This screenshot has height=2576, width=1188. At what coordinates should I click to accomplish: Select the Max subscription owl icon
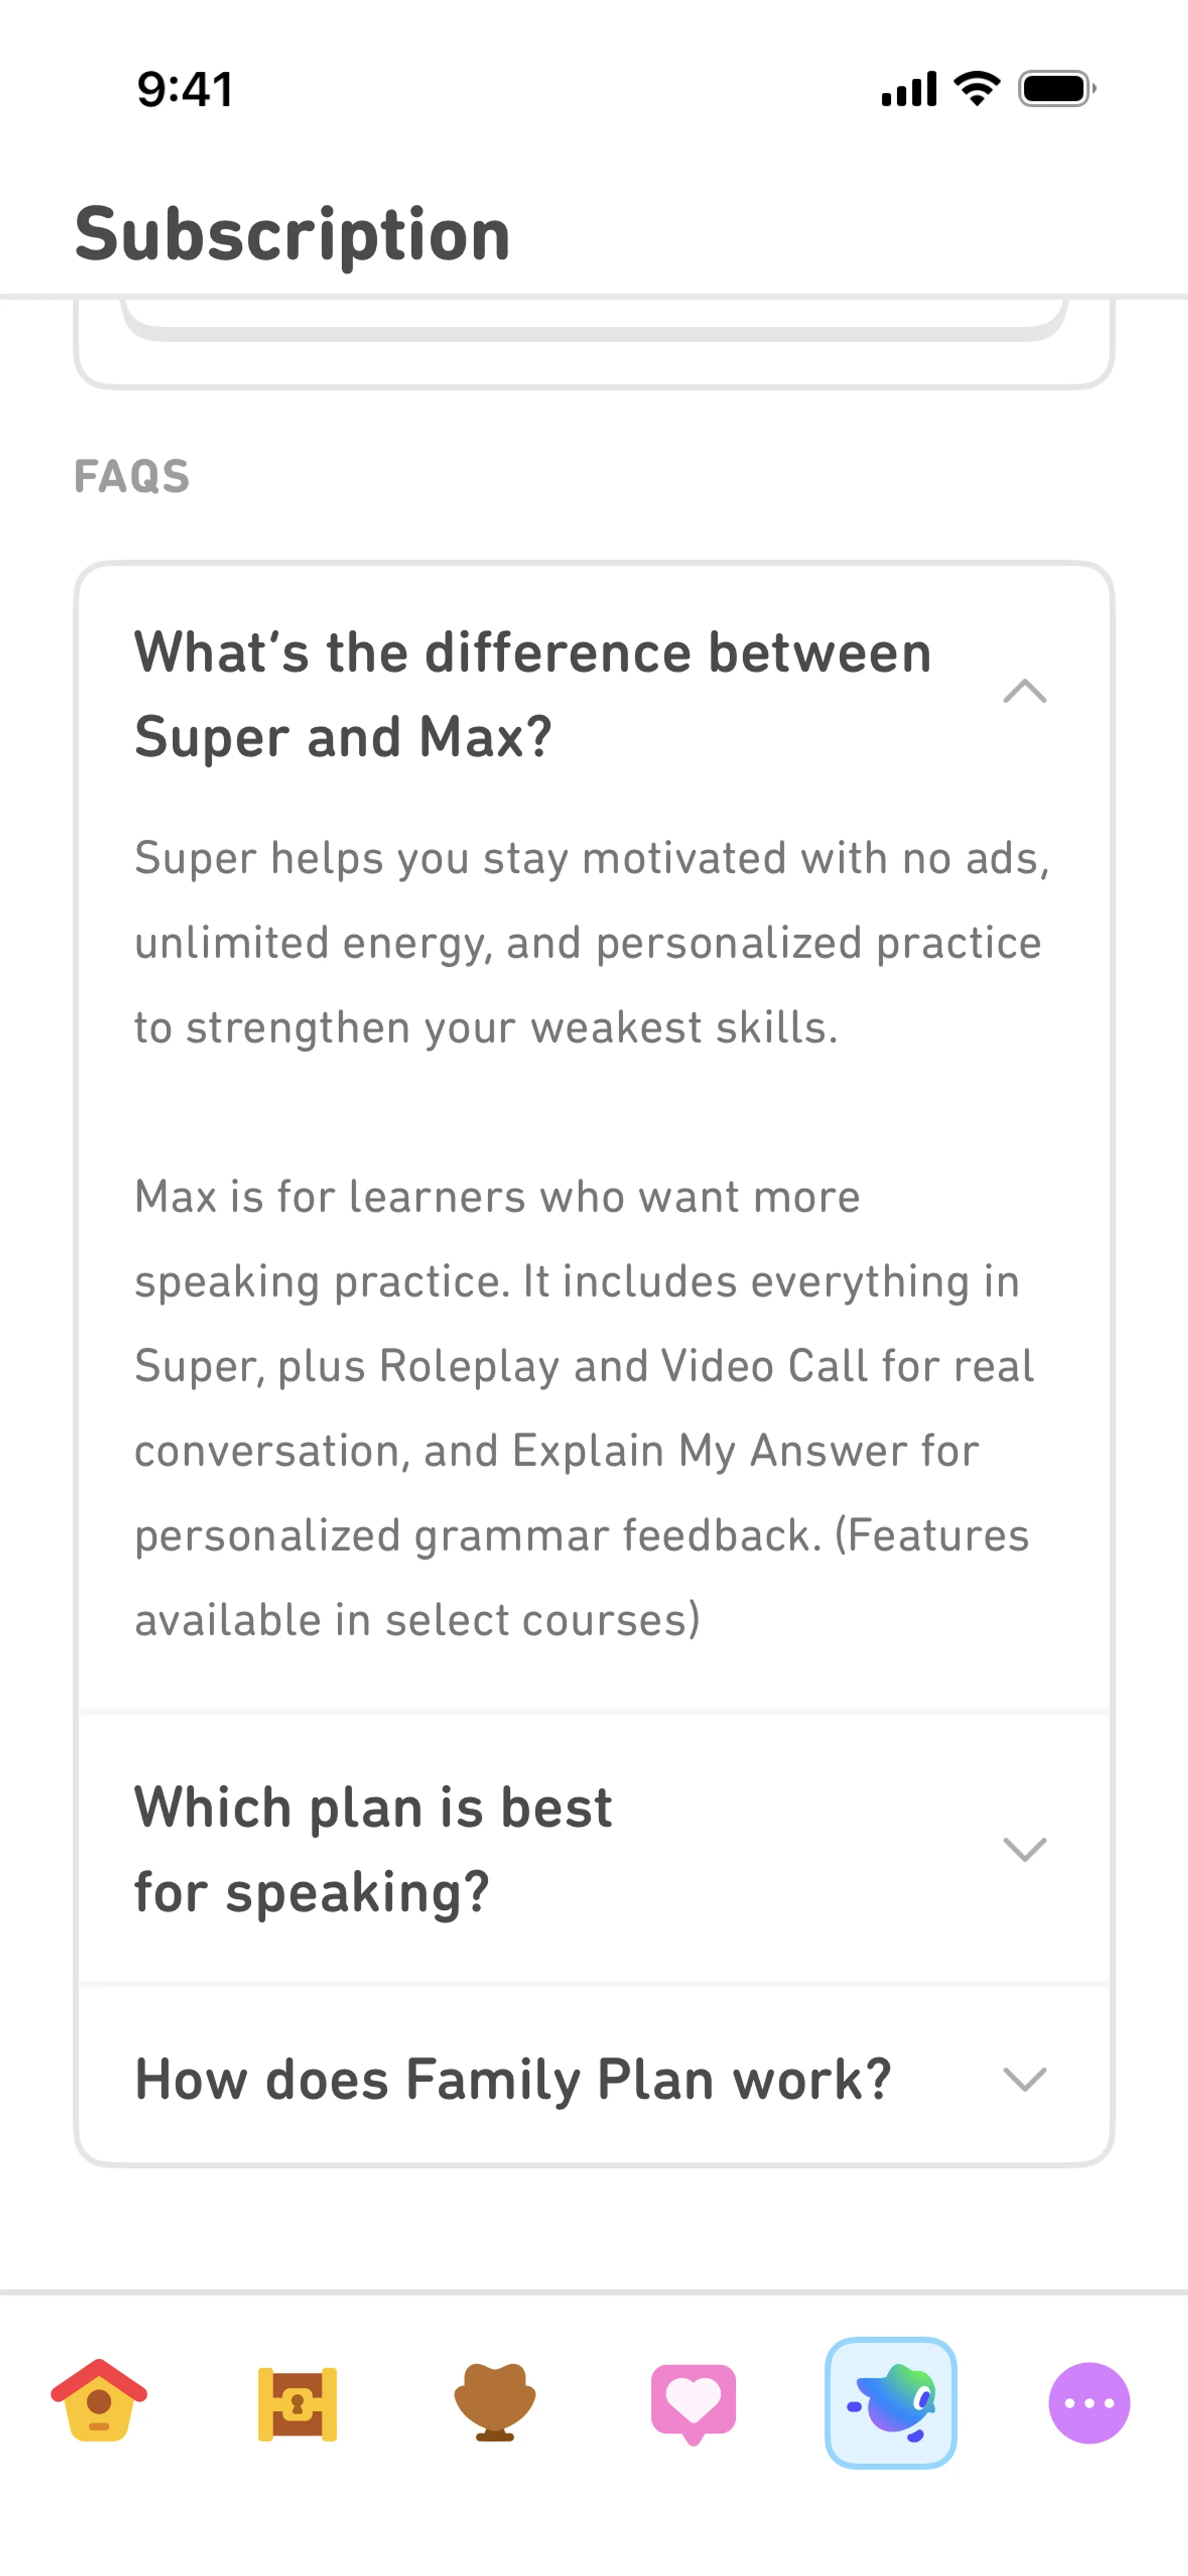click(x=891, y=2403)
